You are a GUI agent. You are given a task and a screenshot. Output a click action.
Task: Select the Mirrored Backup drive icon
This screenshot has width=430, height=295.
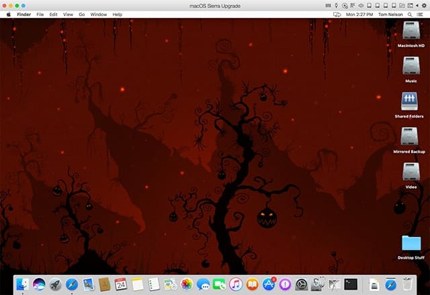pos(410,137)
